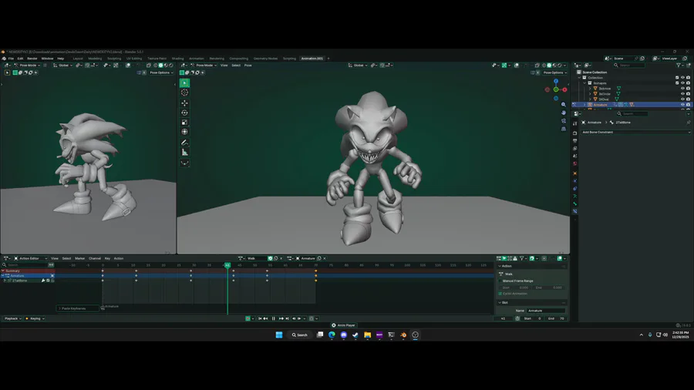Open Pose Mode dropdown in main viewport
Image resolution: width=694 pixels, height=390 pixels.
(204, 65)
